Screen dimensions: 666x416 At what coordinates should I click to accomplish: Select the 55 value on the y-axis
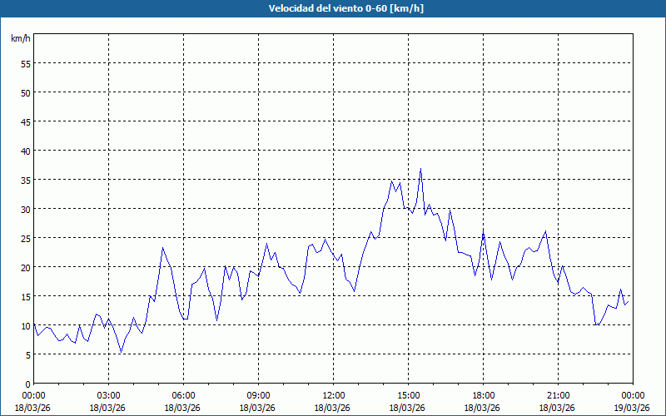coord(25,63)
